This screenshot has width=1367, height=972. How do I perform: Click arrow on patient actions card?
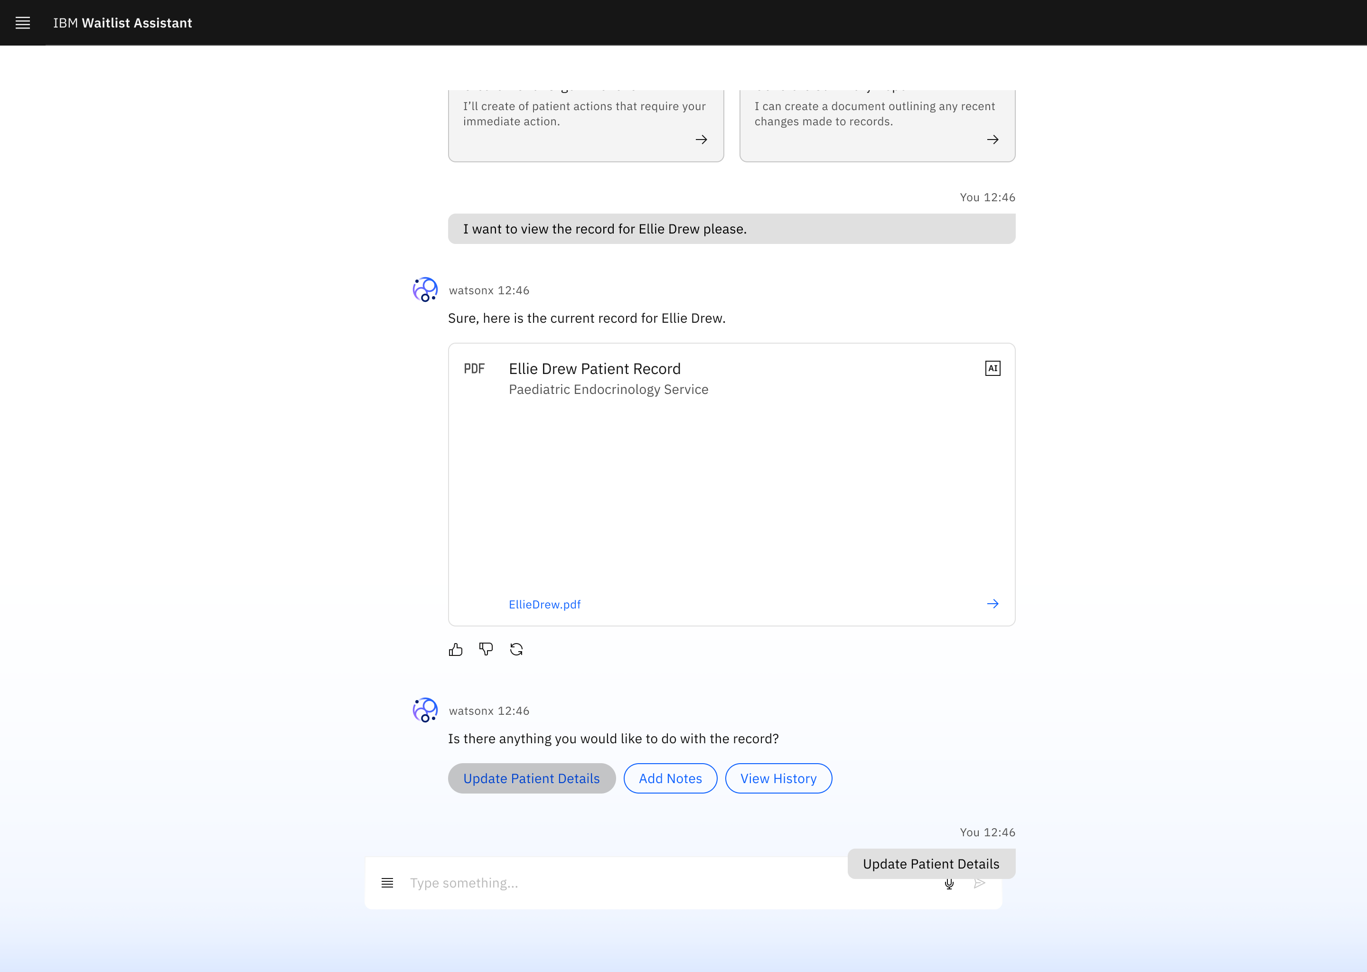click(702, 140)
